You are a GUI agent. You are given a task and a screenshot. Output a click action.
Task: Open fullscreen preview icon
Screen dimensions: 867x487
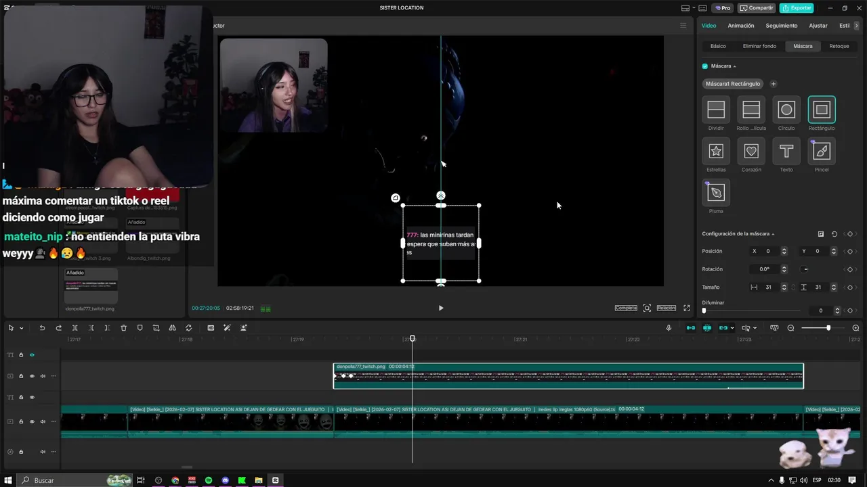click(686, 308)
